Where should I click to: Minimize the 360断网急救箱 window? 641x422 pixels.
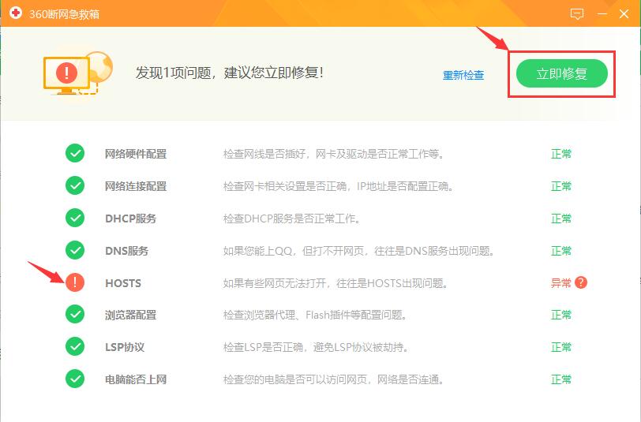tap(602, 13)
